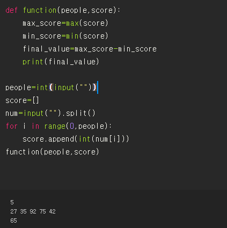Click the 'score.append(int(num[i]))' line
Image resolution: width=227 pixels, height=228 pixels.
coord(76,139)
